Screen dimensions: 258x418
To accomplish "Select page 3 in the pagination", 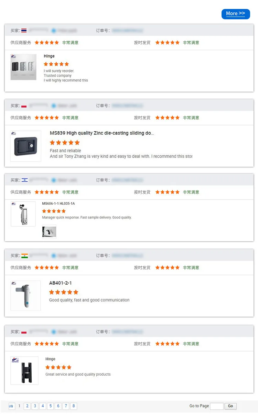I will point(35,406).
